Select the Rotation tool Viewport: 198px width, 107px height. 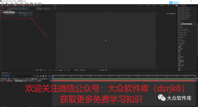point(13,6)
